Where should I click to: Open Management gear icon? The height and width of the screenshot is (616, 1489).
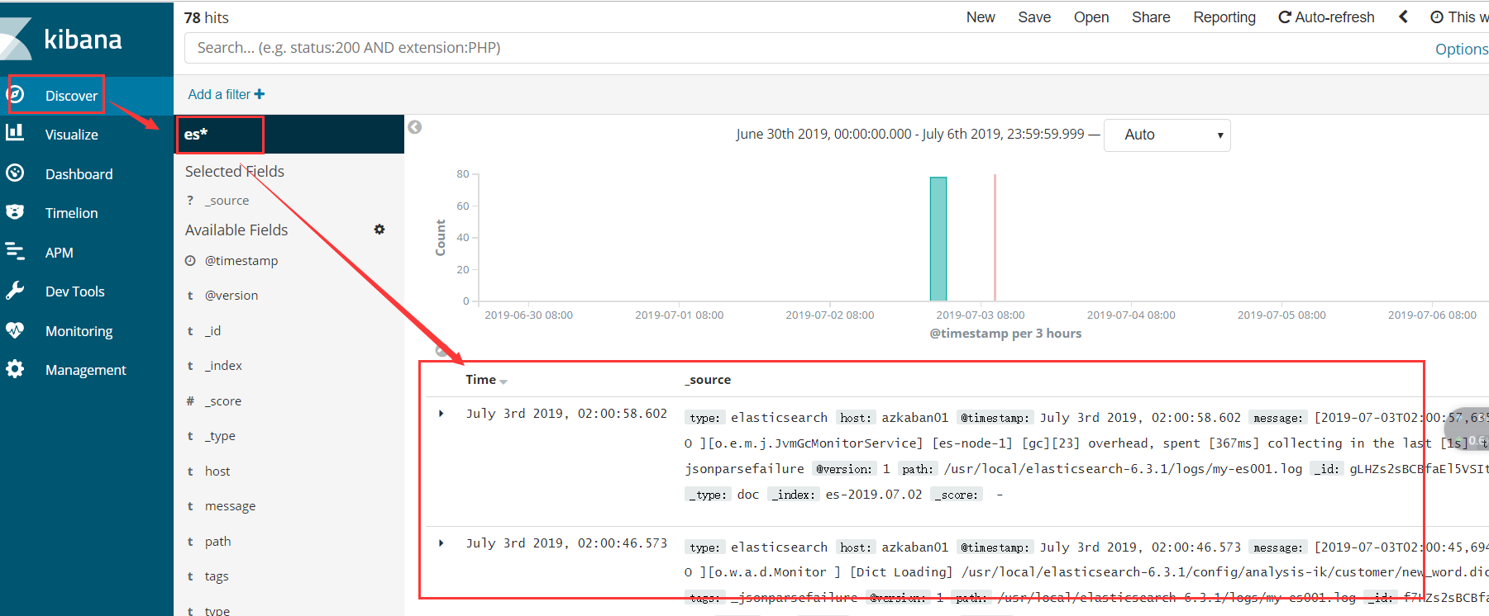(x=15, y=369)
